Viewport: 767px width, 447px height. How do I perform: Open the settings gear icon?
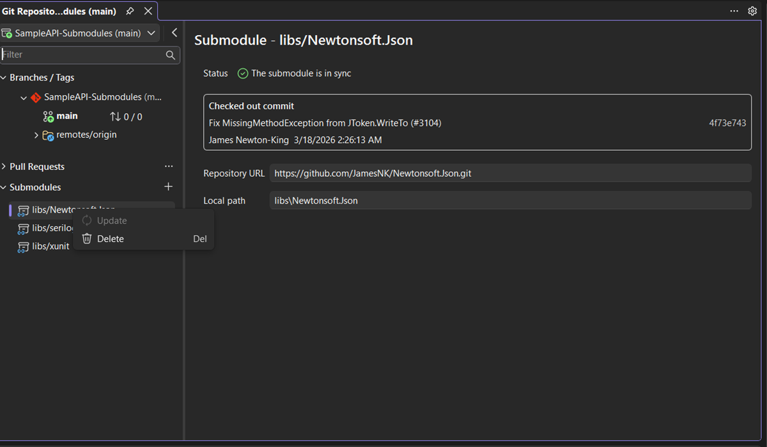point(752,11)
